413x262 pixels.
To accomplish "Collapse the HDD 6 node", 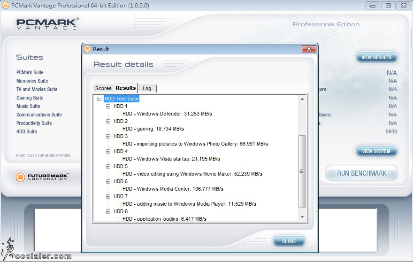I will pos(108,181).
